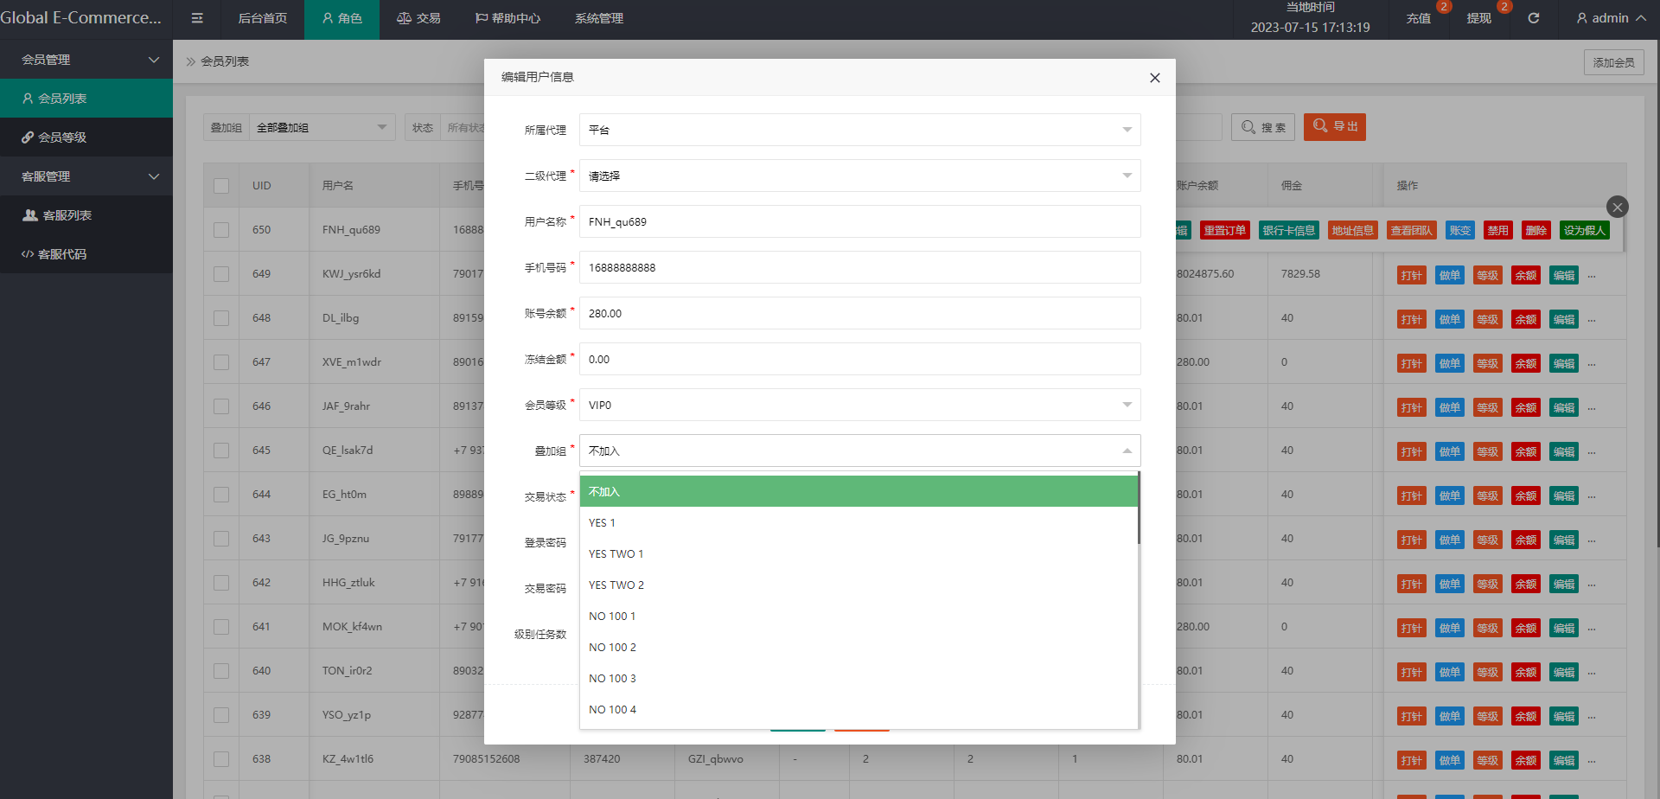Viewport: 1660px width, 799px height.
Task: Select the highlighted 不加入 option
Action: pos(859,491)
